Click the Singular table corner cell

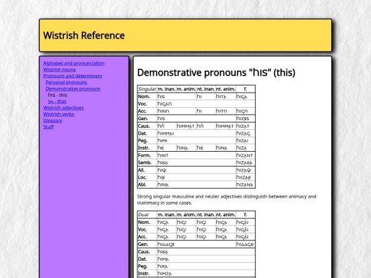[147, 89]
